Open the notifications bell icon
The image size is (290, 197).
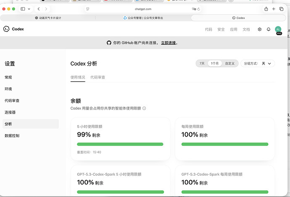pyautogui.click(x=269, y=29)
